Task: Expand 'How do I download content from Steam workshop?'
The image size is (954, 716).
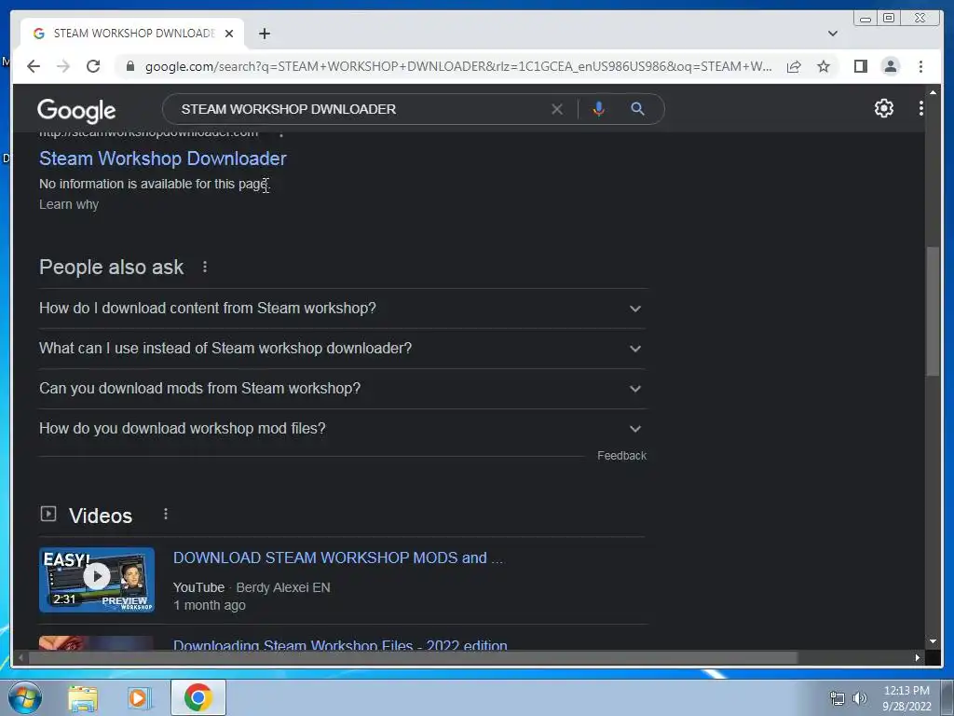Action: click(x=343, y=308)
